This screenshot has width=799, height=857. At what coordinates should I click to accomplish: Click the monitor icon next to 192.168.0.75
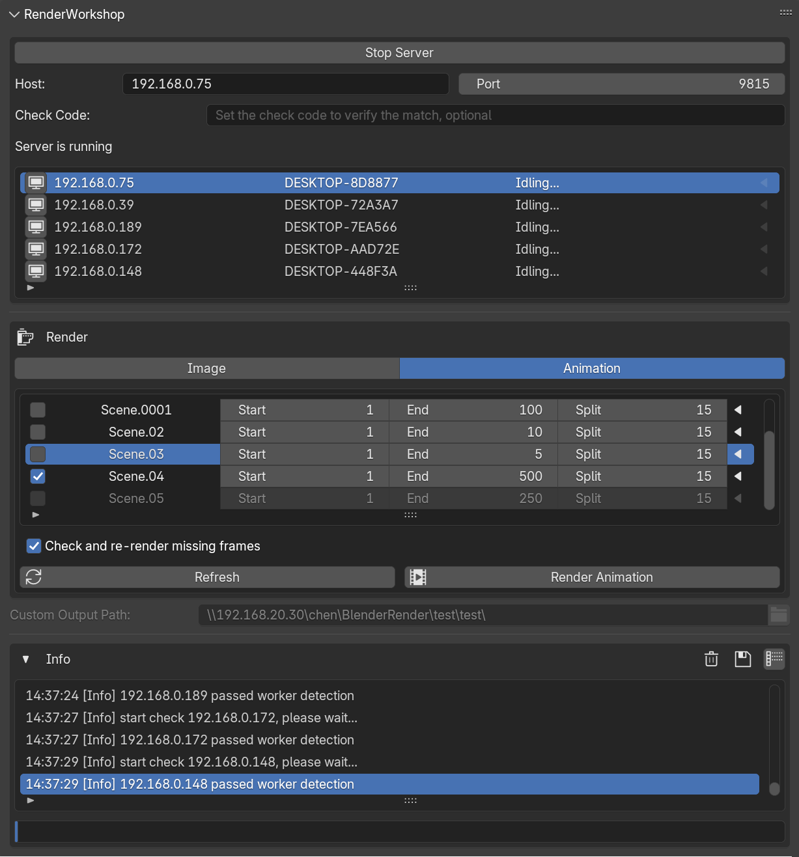pos(36,183)
